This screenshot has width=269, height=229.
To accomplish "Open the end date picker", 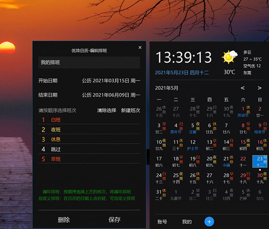I will pyautogui.click(x=111, y=95).
